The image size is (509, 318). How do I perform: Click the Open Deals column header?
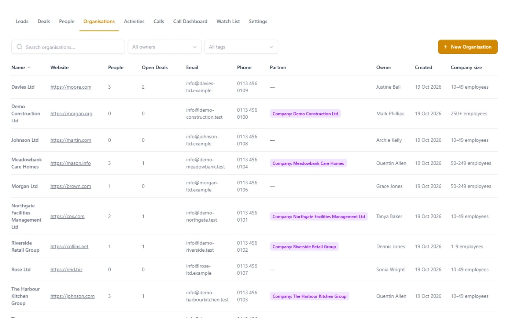click(155, 67)
